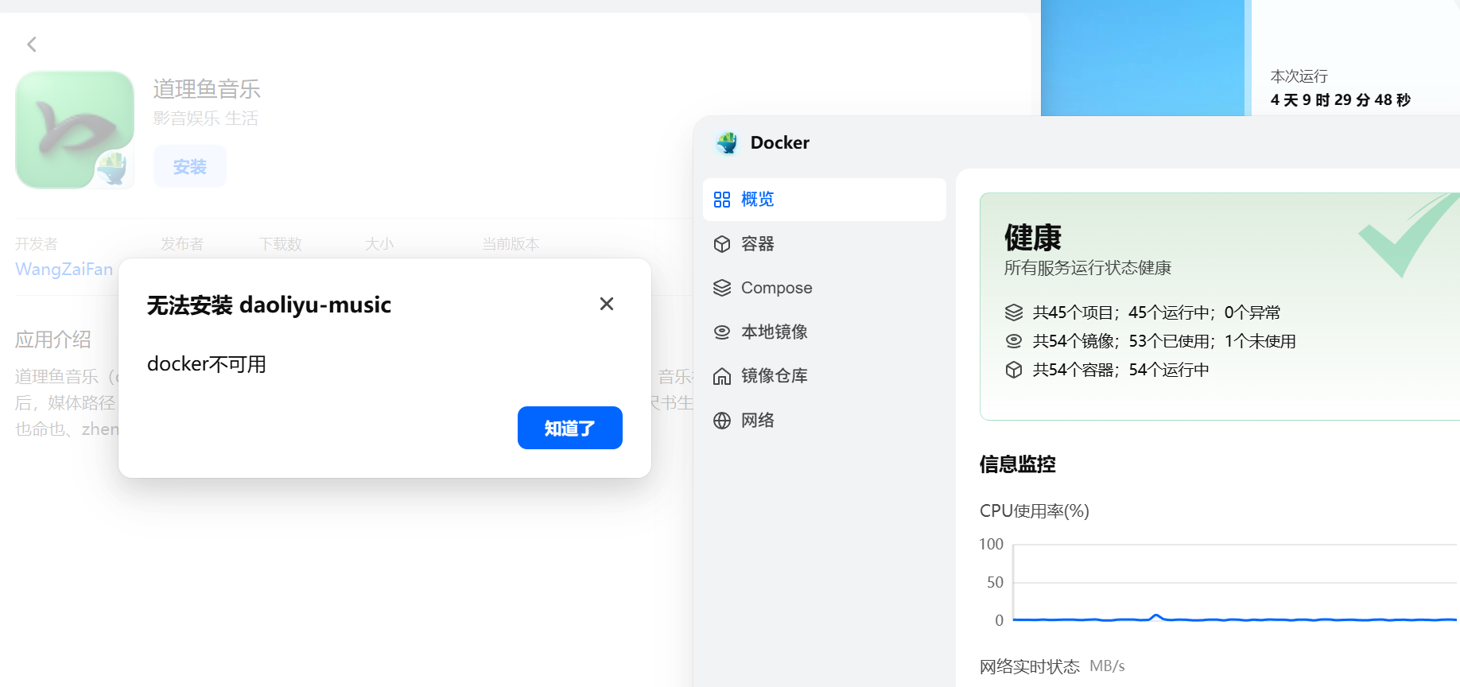Image resolution: width=1460 pixels, height=687 pixels.
Task: Open developer WangZaiFan link
Action: tap(64, 270)
